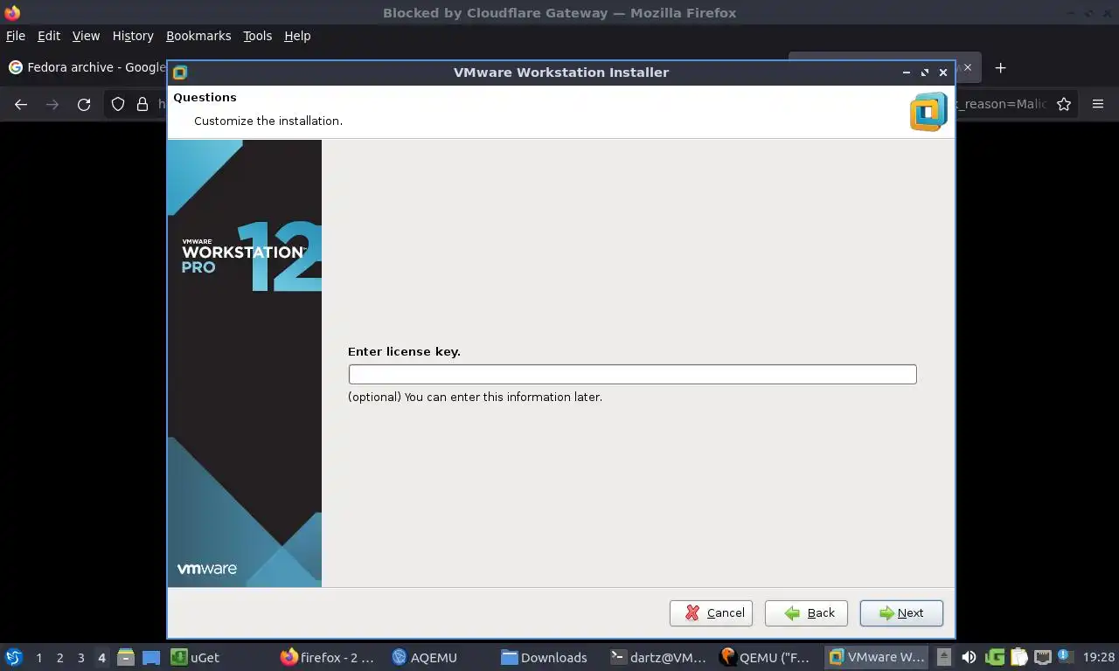Open the Firefox File menu
The image size is (1119, 671).
tap(16, 36)
